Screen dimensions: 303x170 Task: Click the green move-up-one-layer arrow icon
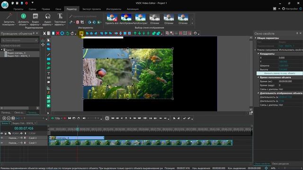(x=135, y=34)
